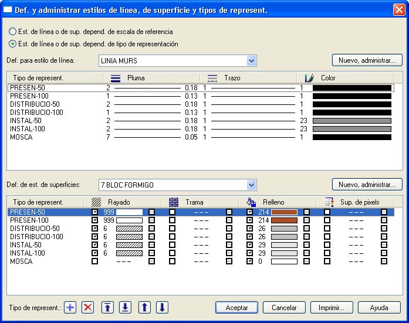Click the Trama column header
The width and height of the screenshot is (409, 323).
[x=200, y=202]
